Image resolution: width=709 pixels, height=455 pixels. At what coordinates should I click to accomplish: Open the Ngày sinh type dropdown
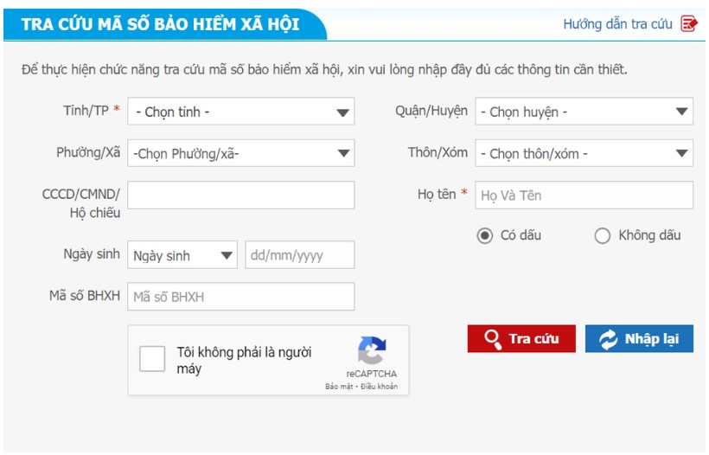[x=182, y=255]
